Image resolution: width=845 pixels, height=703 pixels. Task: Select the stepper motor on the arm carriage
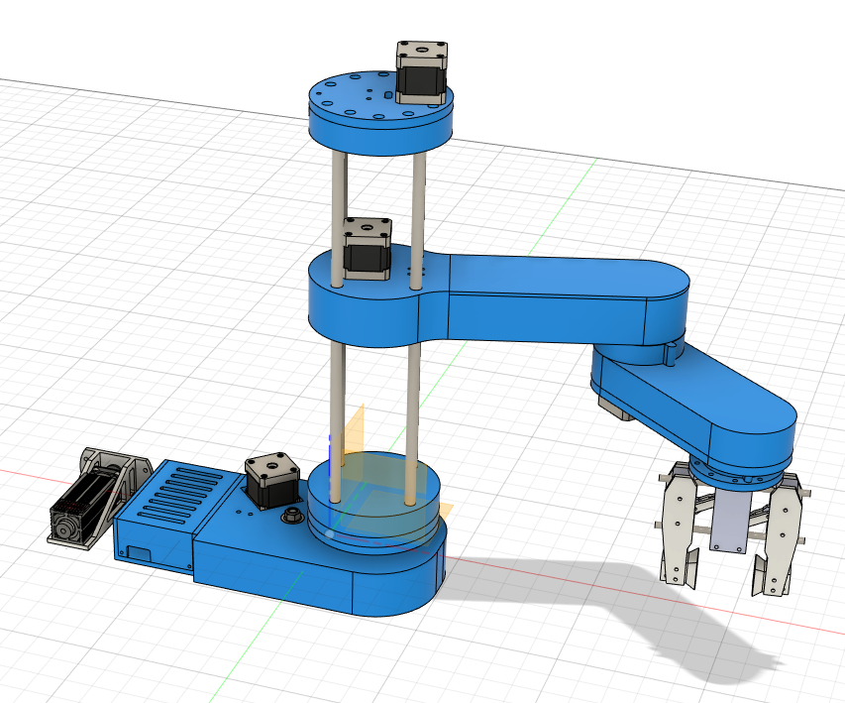(x=367, y=249)
